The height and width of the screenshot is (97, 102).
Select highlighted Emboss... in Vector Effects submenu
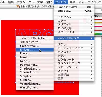pos(35,50)
